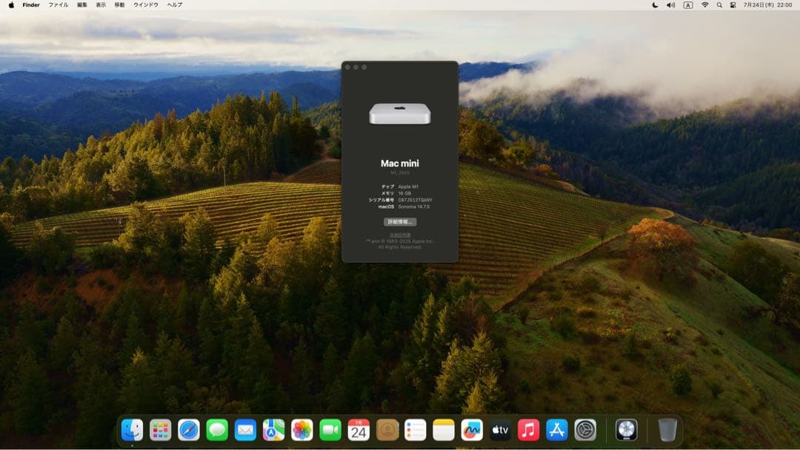This screenshot has height=450, width=800.
Task: Open Spotlight search from the menu bar
Action: pyautogui.click(x=720, y=6)
